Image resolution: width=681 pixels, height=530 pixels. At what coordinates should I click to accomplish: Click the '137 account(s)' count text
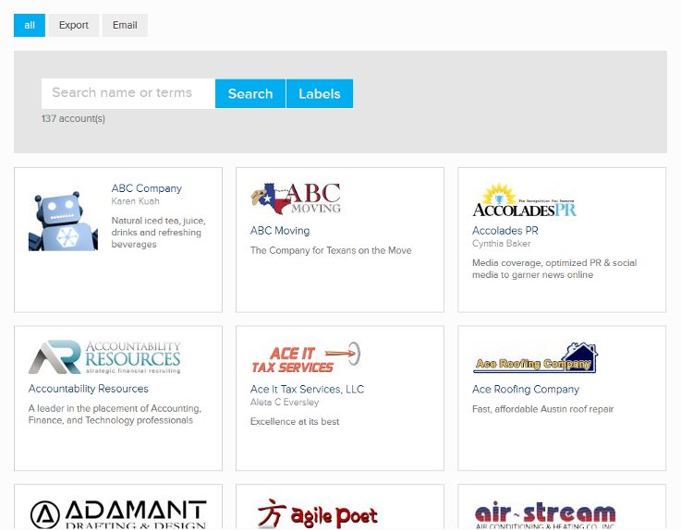(x=73, y=118)
